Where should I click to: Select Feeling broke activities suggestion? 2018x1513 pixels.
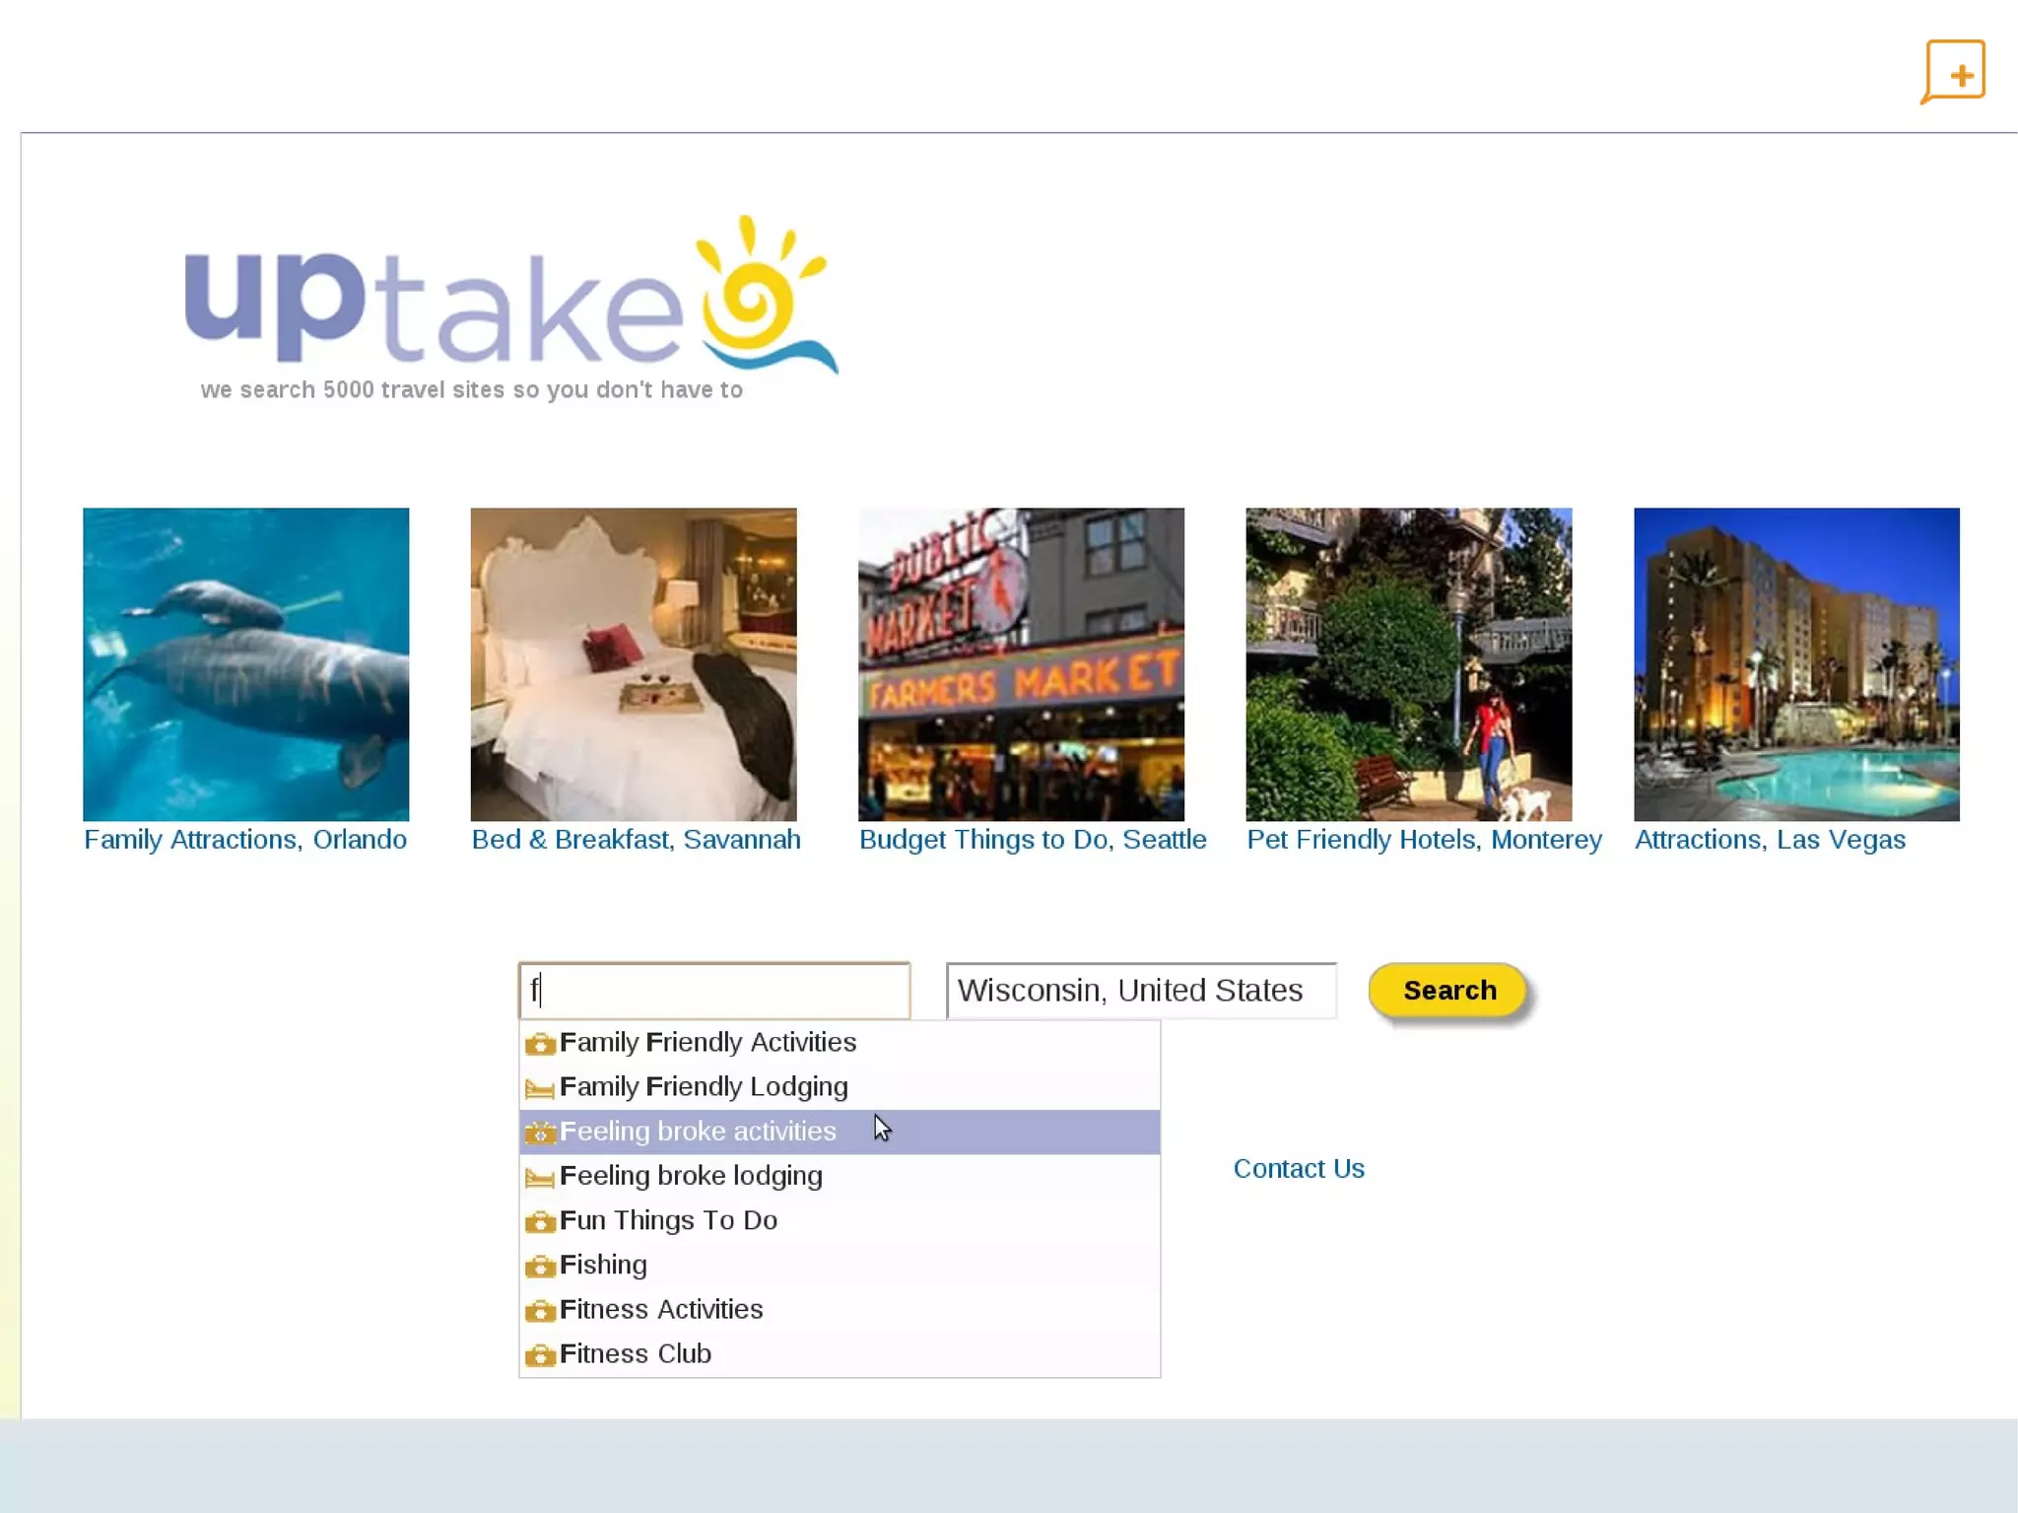coord(698,1132)
